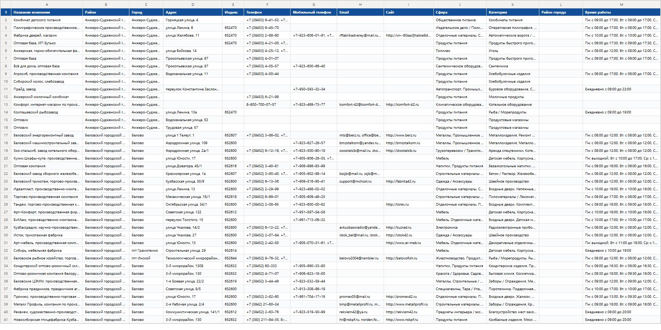Select hours cell 'Ежедневно с 09:00 до 22:00'

(621, 89)
